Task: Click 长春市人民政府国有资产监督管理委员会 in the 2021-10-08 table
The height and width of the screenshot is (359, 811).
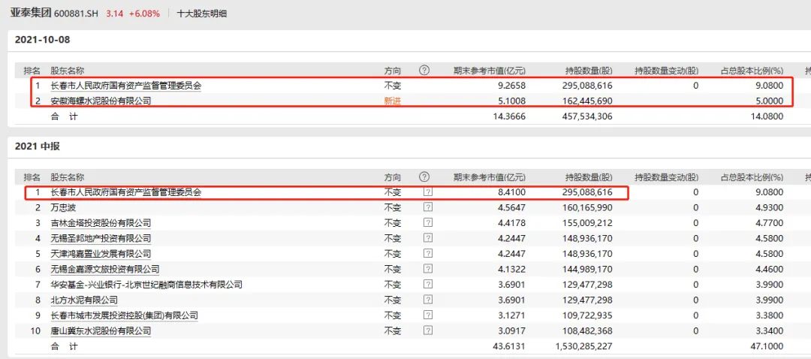Action: coord(125,86)
